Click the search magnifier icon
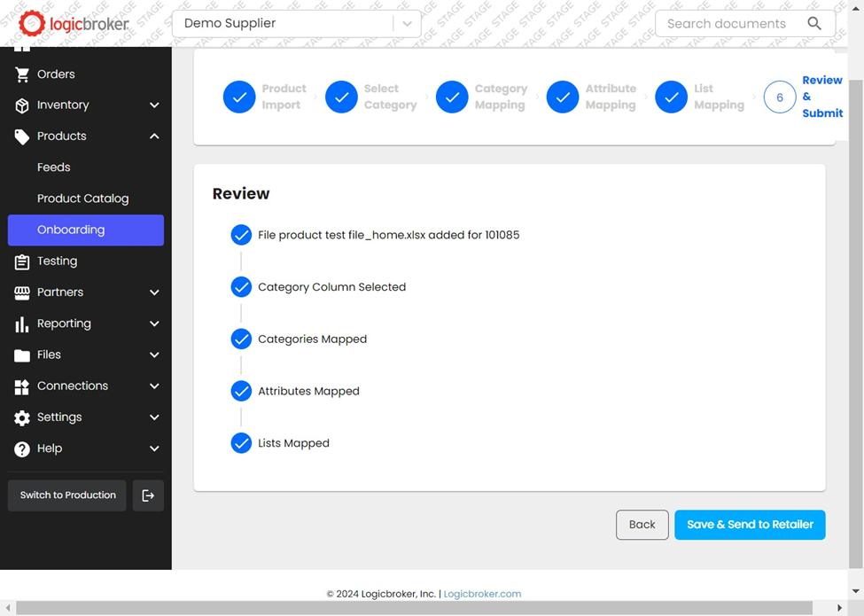 [813, 24]
